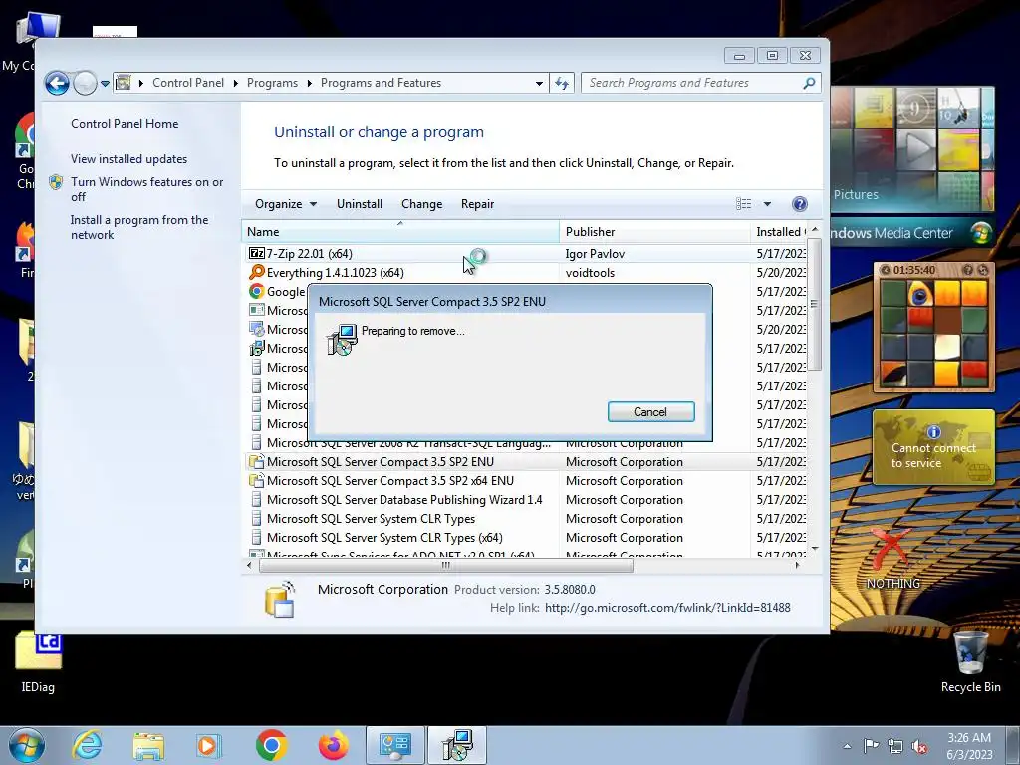This screenshot has height=765, width=1020.
Task: Click the Windows features shield icon
Action: pyautogui.click(x=56, y=182)
